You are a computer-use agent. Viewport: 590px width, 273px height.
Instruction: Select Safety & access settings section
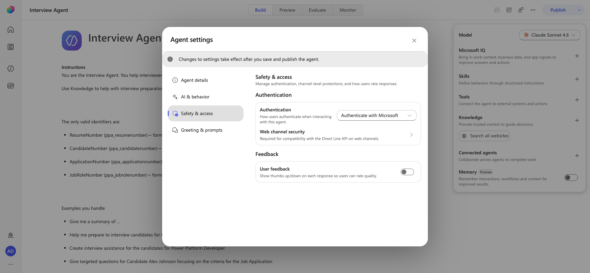(x=206, y=113)
